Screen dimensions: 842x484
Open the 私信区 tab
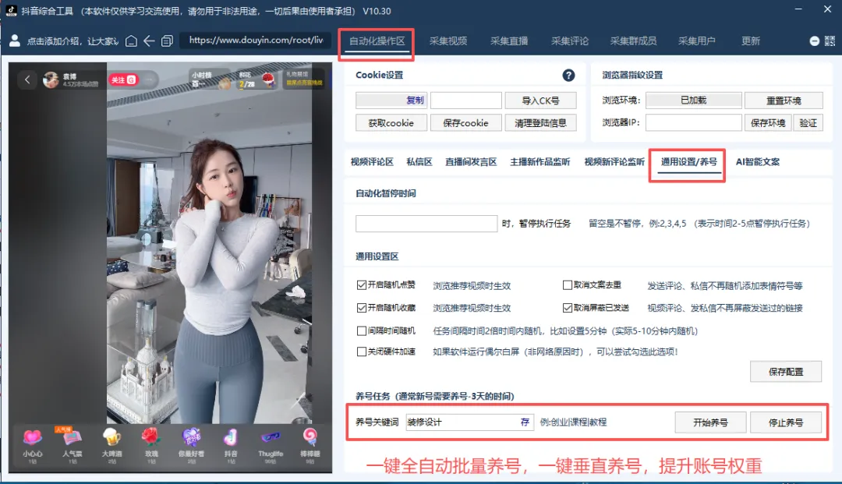[419, 162]
